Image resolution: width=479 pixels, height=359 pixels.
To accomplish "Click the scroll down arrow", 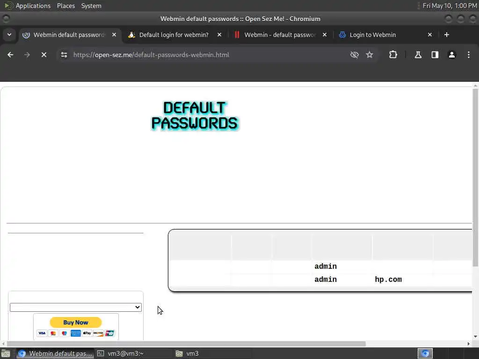I will [475, 337].
